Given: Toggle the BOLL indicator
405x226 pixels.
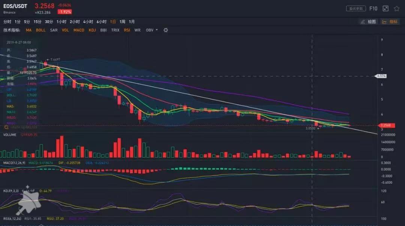Looking at the screenshot, I should point(40,30).
